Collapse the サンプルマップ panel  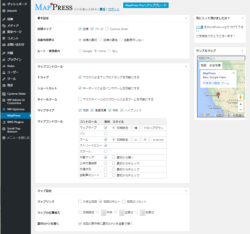[242, 51]
